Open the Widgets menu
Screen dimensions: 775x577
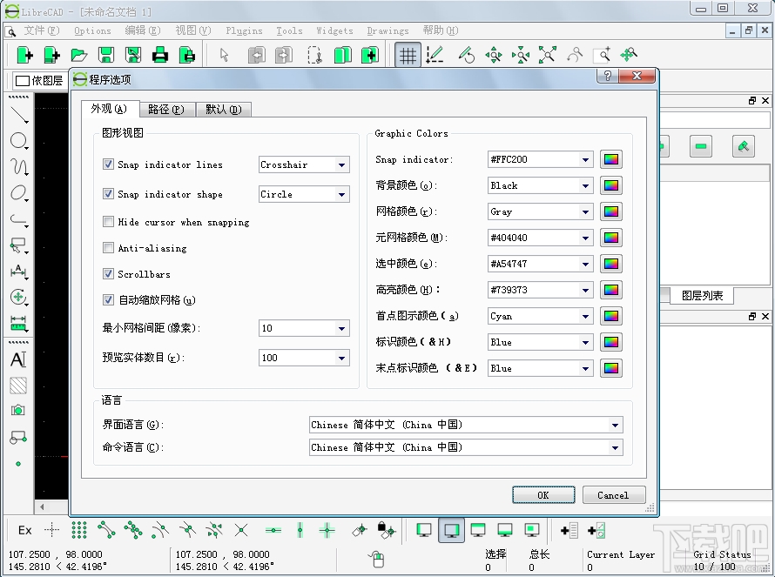[334, 30]
